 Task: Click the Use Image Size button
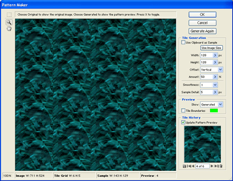211,48
